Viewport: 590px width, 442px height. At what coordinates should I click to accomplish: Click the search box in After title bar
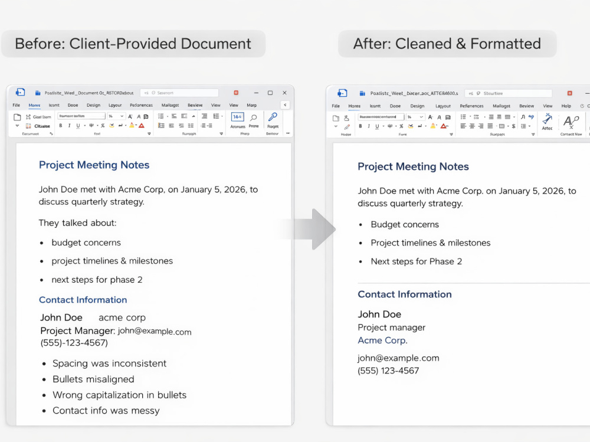(509, 93)
